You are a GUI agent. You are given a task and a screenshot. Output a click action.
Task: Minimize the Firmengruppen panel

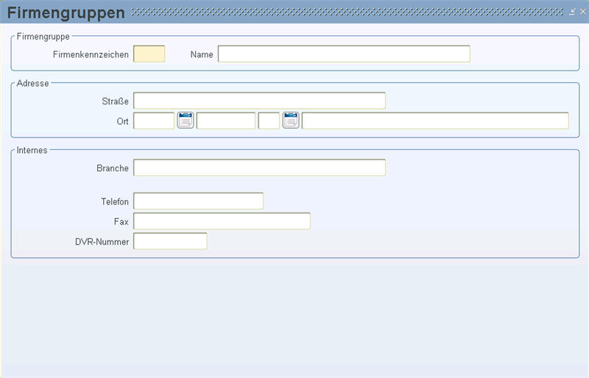pos(572,12)
